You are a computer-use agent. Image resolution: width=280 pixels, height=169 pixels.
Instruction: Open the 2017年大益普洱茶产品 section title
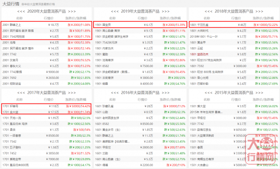46,93
